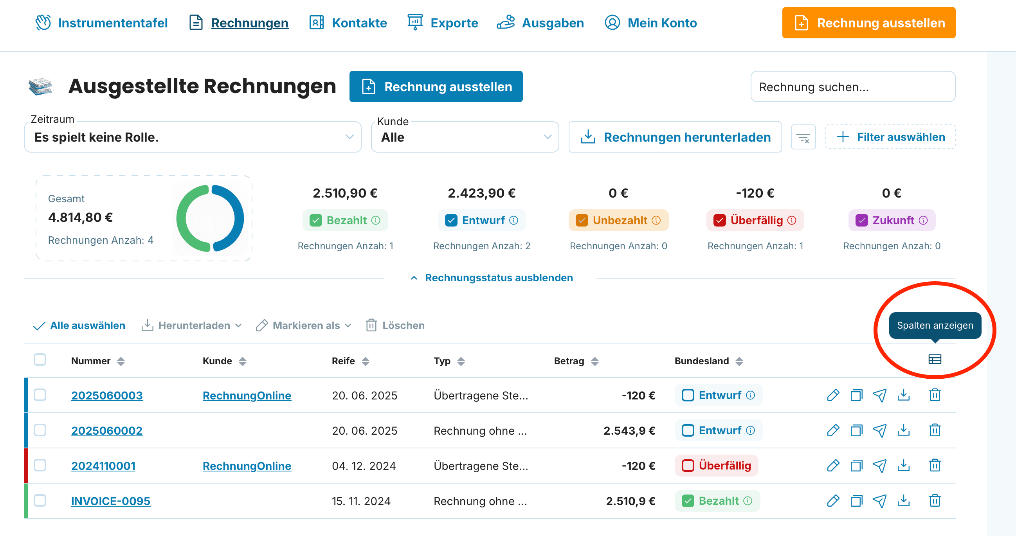Click info icon next to Überfällig summary badge
Viewport: 1016px width, 536px height.
click(792, 220)
